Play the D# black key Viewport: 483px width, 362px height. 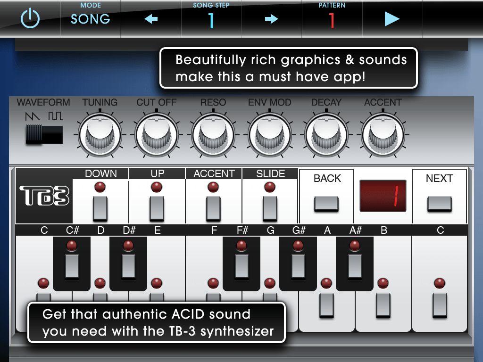point(128,264)
